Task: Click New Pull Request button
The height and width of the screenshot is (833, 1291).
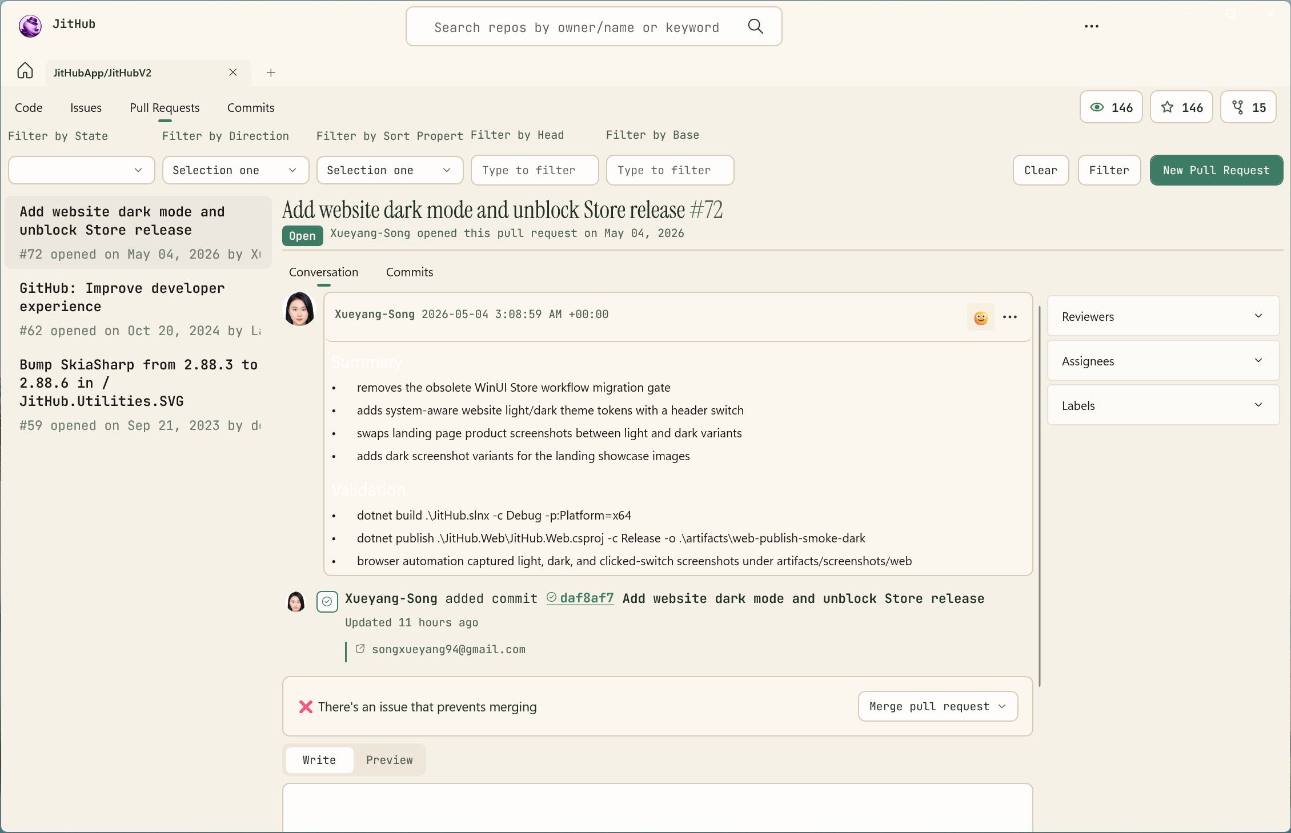Action: tap(1216, 170)
